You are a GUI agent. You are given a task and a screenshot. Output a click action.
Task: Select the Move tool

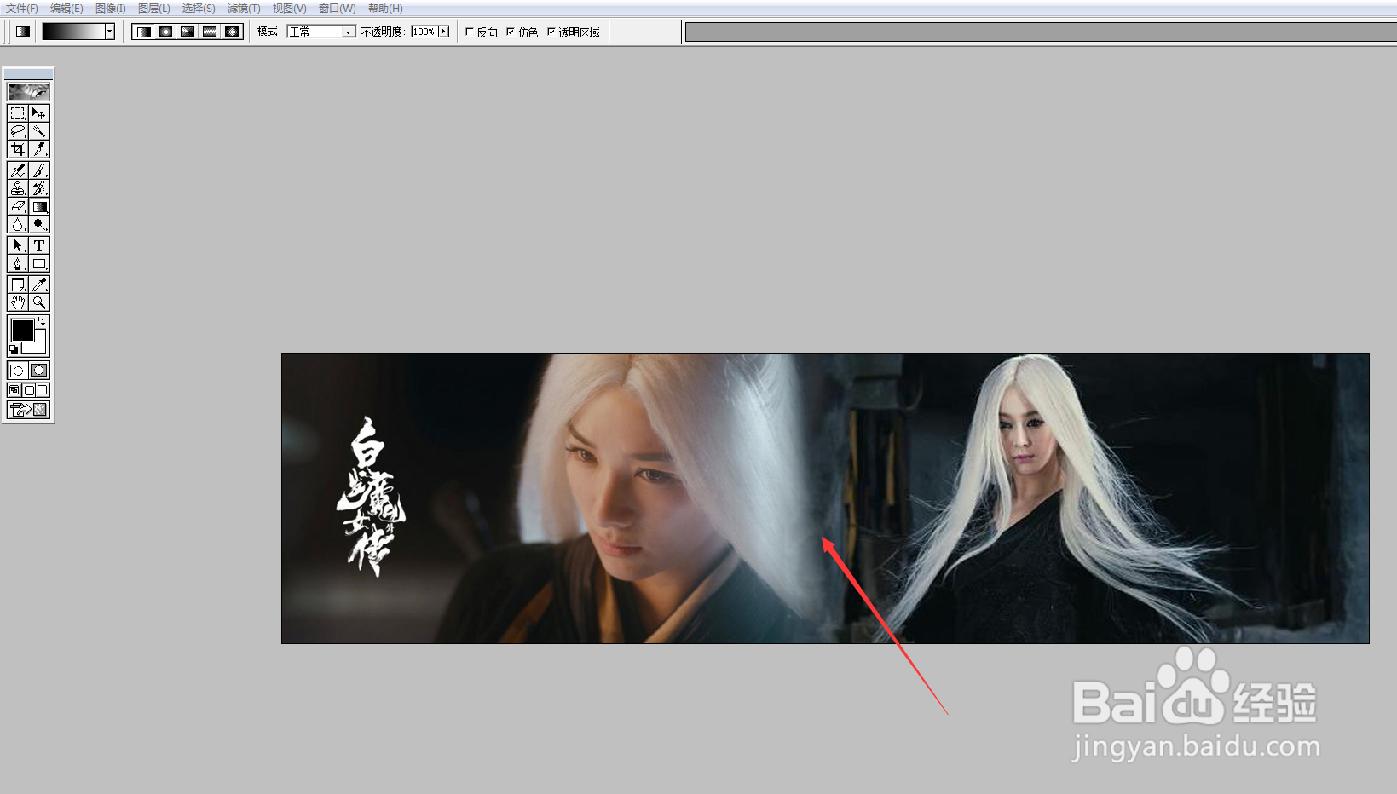(39, 113)
